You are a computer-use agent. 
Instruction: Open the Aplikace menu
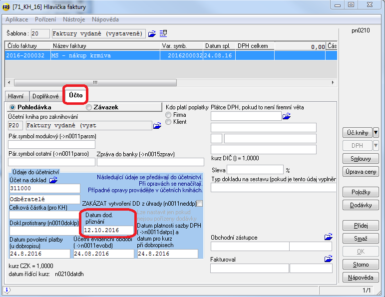tap(16, 19)
